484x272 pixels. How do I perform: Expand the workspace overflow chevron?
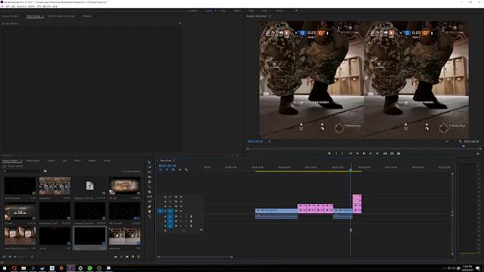click(x=296, y=11)
